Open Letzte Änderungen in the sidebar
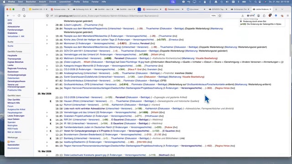Screen dimensions: 292x164 click(16, 116)
